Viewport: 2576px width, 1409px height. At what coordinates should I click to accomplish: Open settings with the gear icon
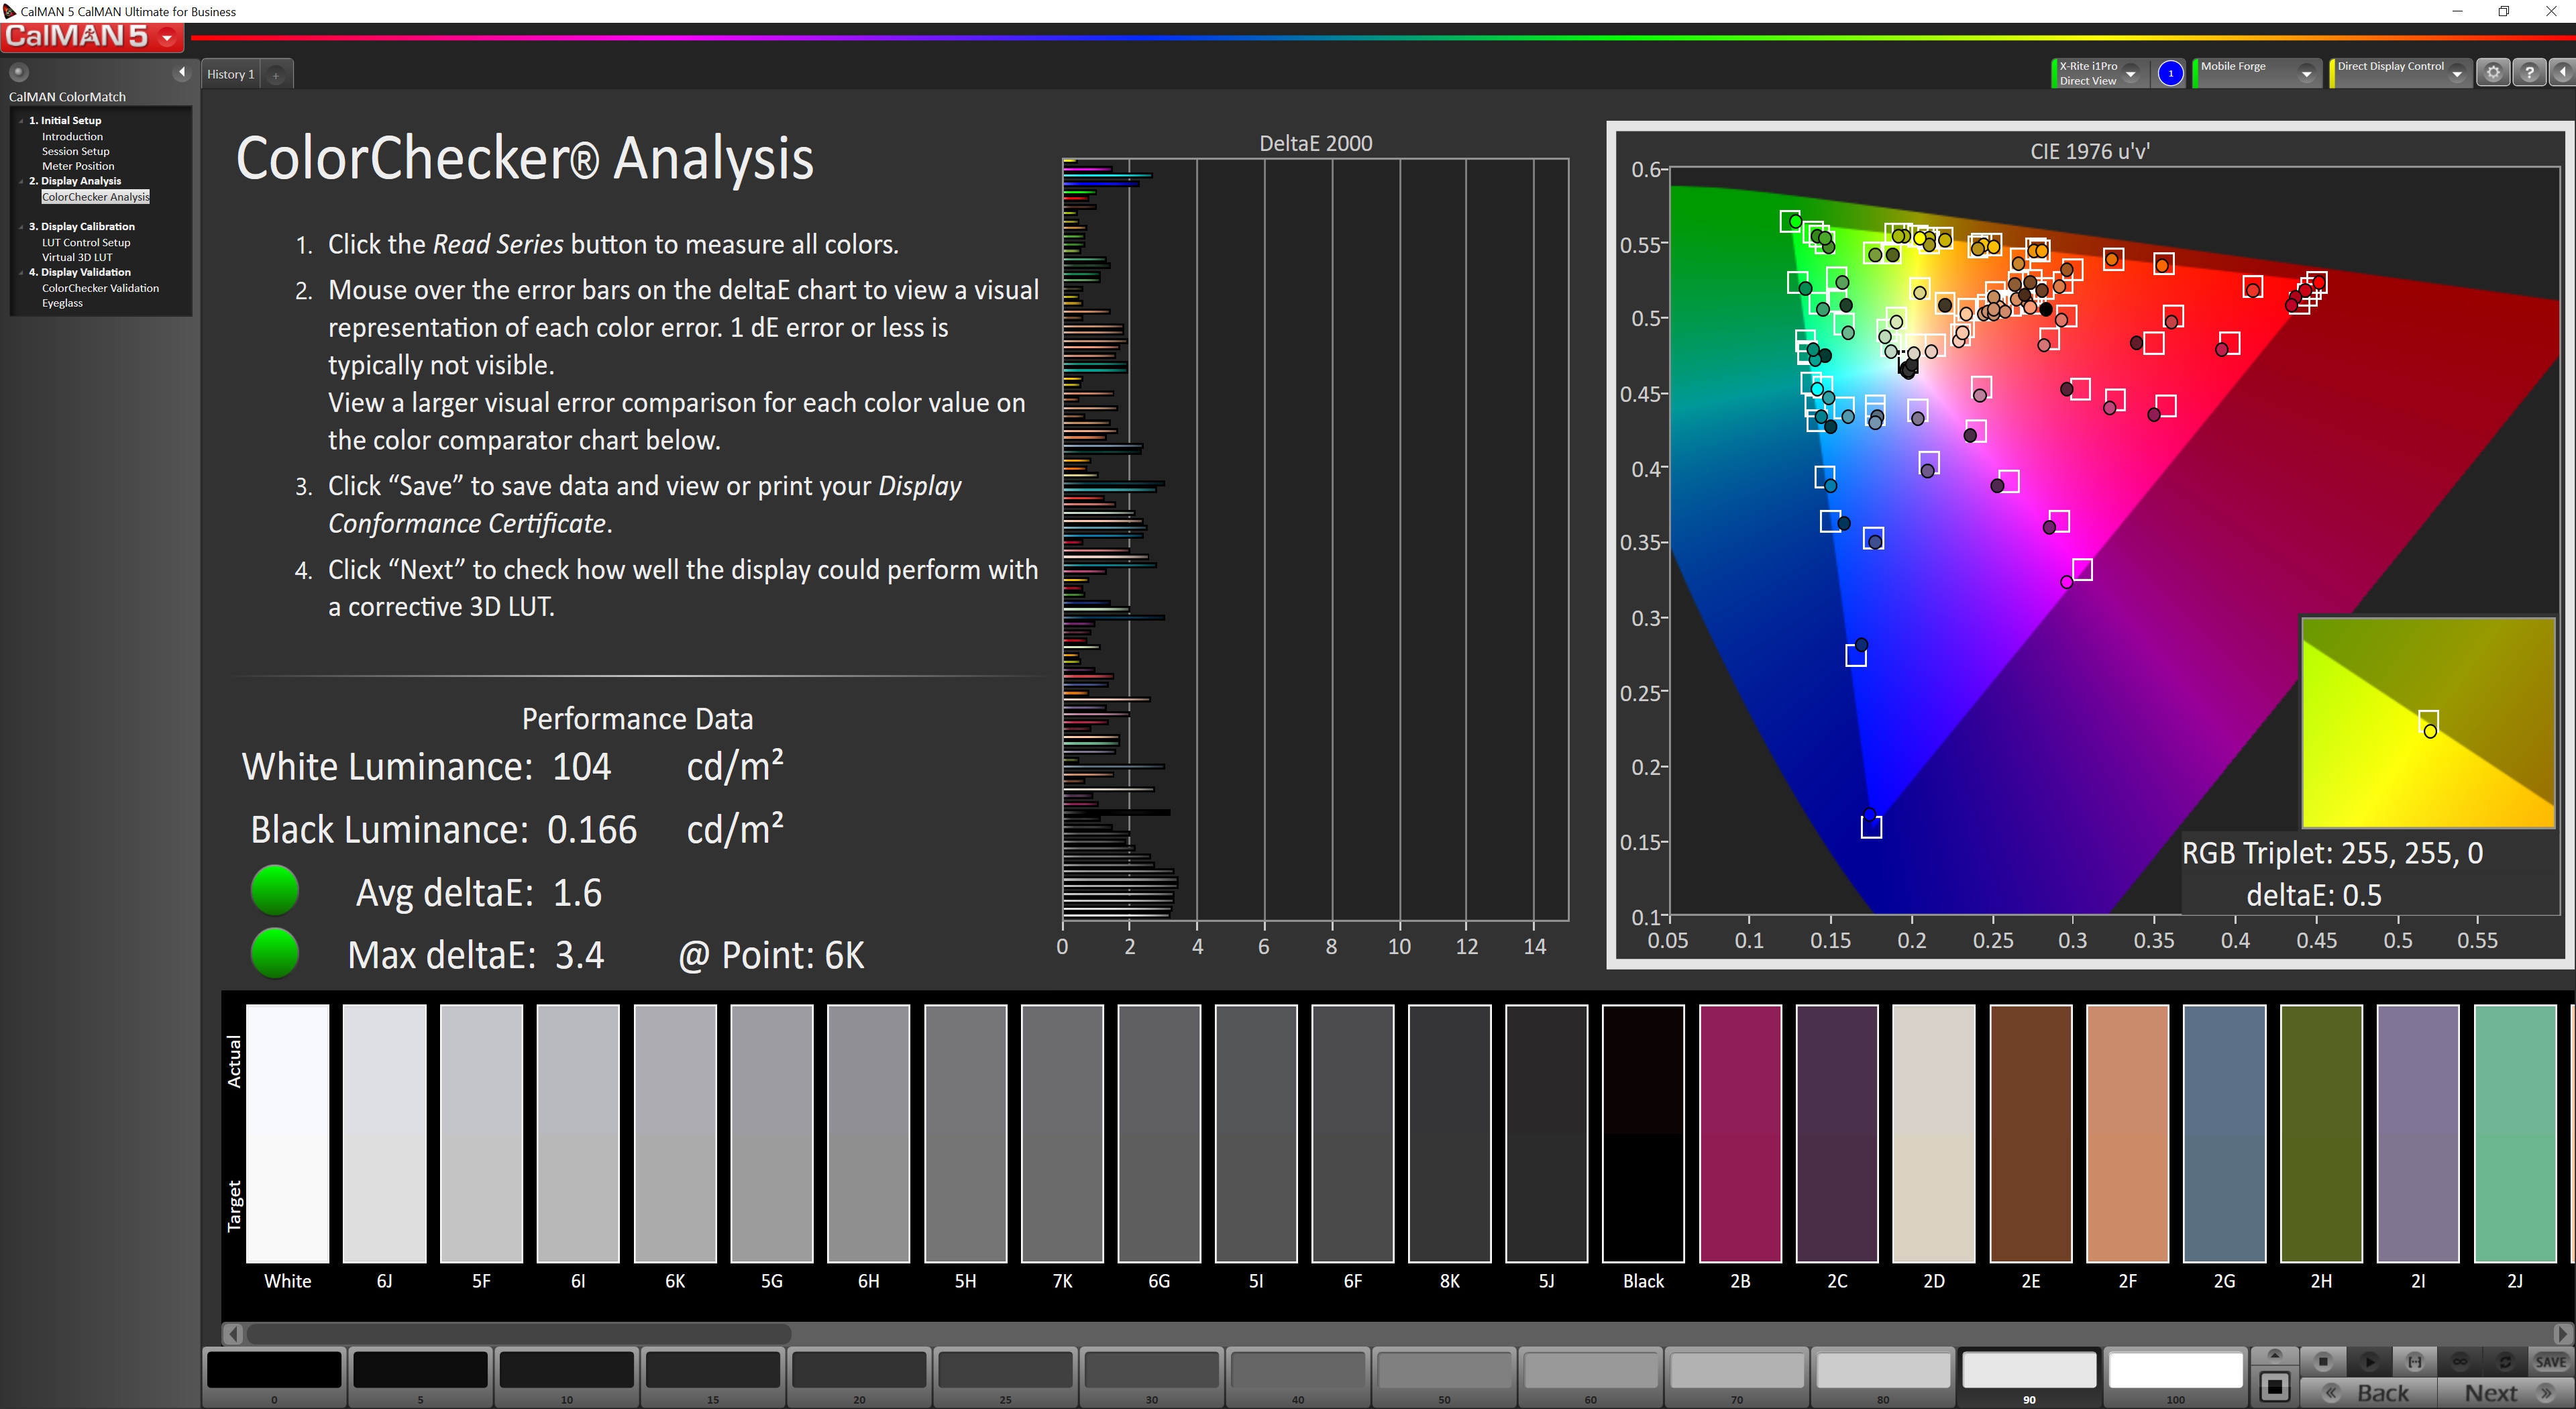[2493, 73]
